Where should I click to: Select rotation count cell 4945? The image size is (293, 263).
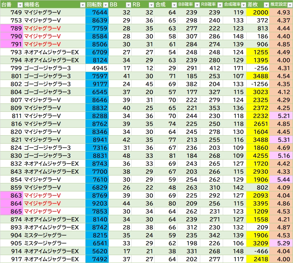pos(97,68)
